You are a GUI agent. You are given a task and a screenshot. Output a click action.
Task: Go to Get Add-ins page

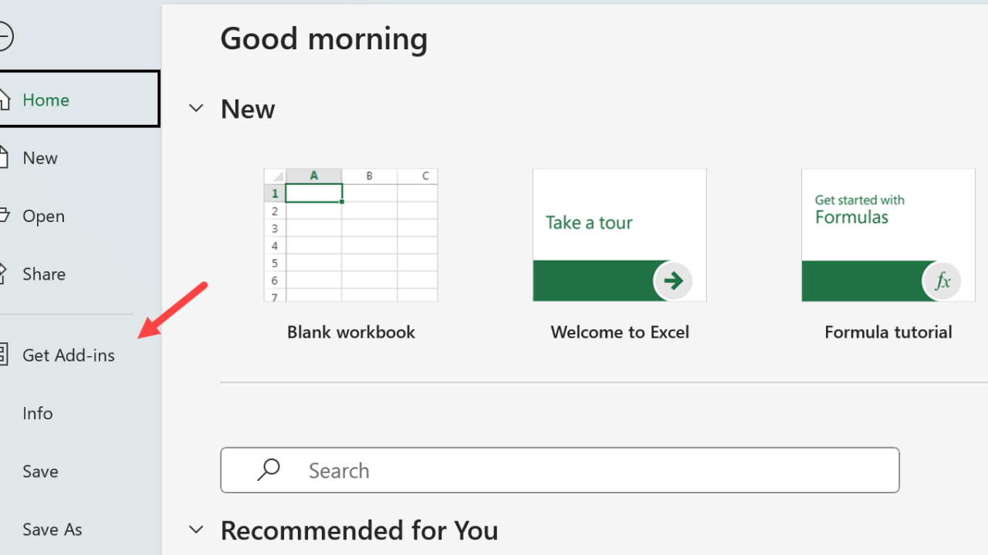point(69,355)
